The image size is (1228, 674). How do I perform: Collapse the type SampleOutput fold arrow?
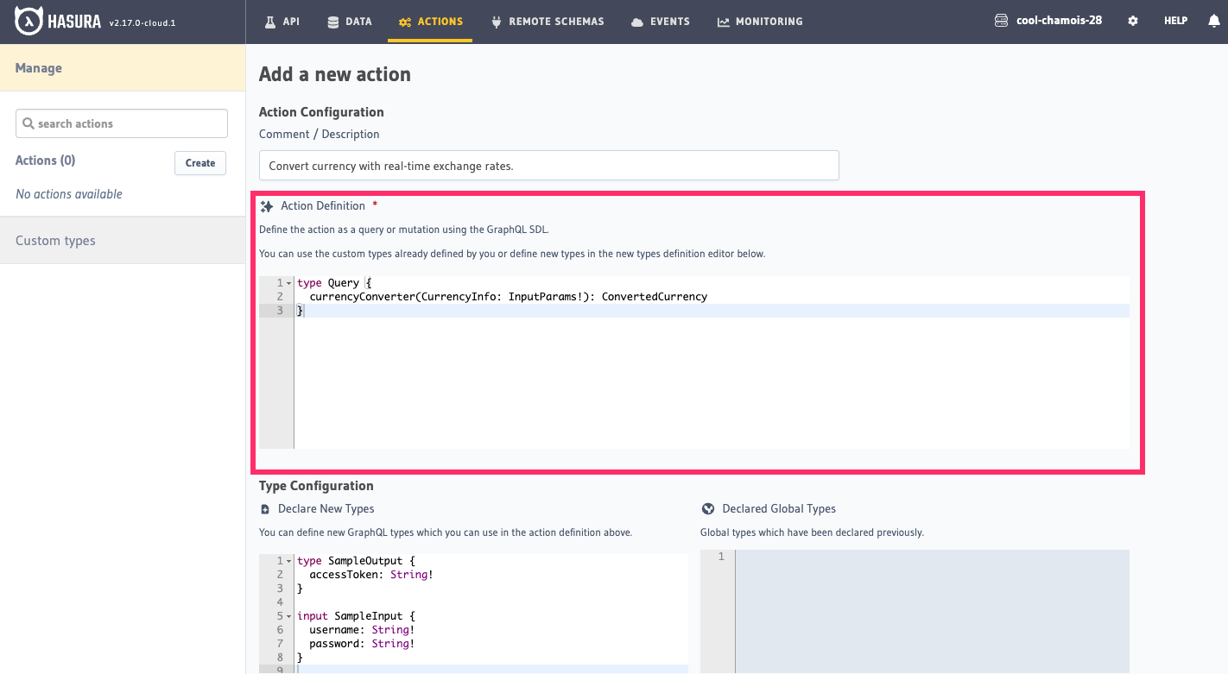pyautogui.click(x=288, y=561)
